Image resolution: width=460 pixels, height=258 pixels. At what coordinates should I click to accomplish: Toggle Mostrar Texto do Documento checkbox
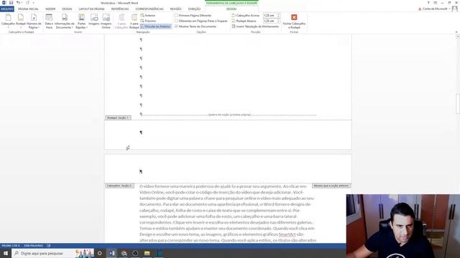pyautogui.click(x=176, y=27)
